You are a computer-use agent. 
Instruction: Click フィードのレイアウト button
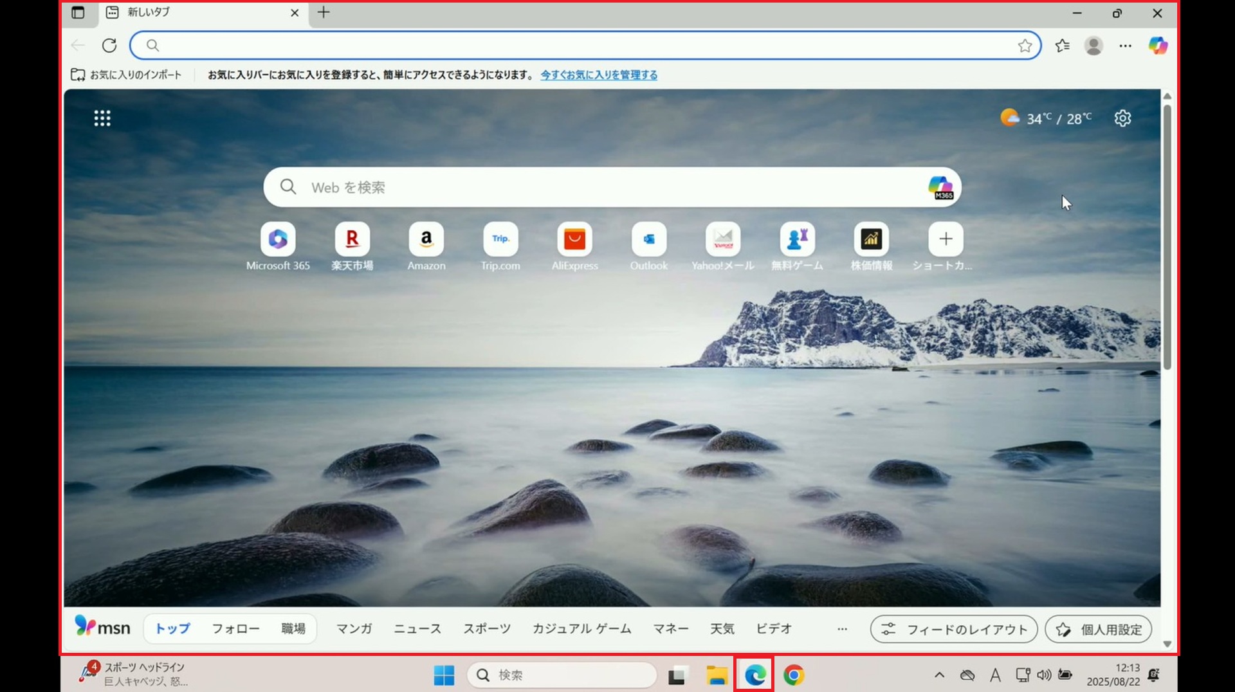coord(953,629)
